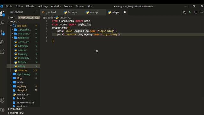Screen dimensions: 204x115
Task: Collapse the MY_BLOG workspace section
Action: [x=9, y=21]
